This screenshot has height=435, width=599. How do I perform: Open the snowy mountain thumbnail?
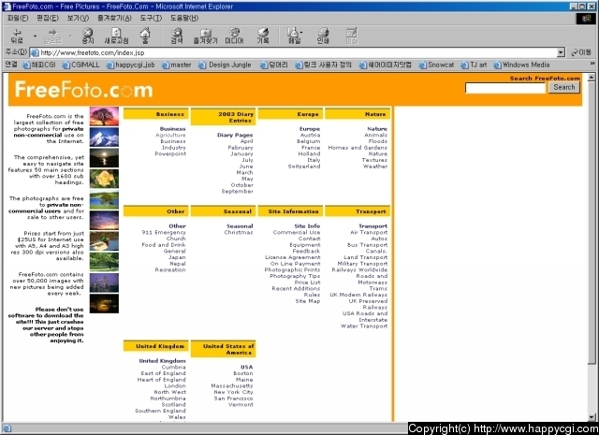click(104, 138)
